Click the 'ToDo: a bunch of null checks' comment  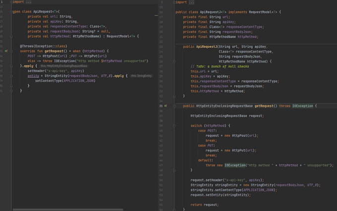(x=220, y=66)
